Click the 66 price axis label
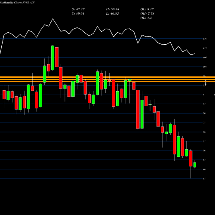The height and width of the screenshot is (215, 215). [x=204, y=132]
